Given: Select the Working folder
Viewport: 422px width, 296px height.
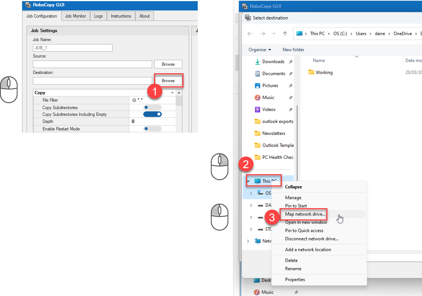Looking at the screenshot, I should coord(323,73).
